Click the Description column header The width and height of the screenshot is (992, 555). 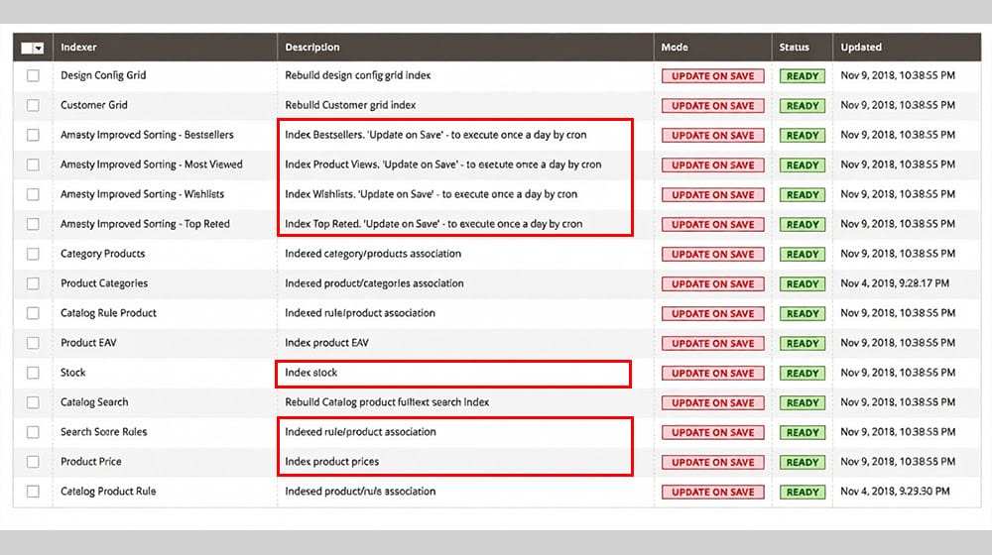pyautogui.click(x=311, y=48)
